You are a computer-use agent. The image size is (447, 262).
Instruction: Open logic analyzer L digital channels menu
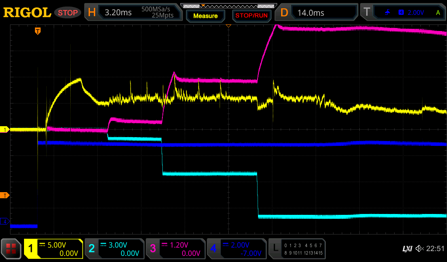(297, 249)
